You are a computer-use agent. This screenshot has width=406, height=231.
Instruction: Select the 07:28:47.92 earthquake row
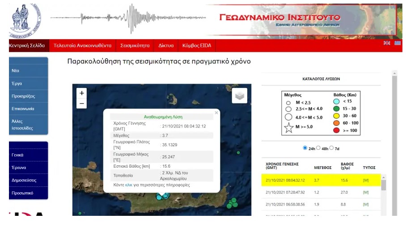(x=321, y=192)
